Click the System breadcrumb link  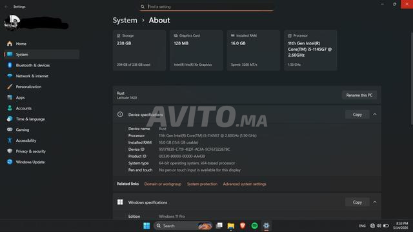coord(125,20)
